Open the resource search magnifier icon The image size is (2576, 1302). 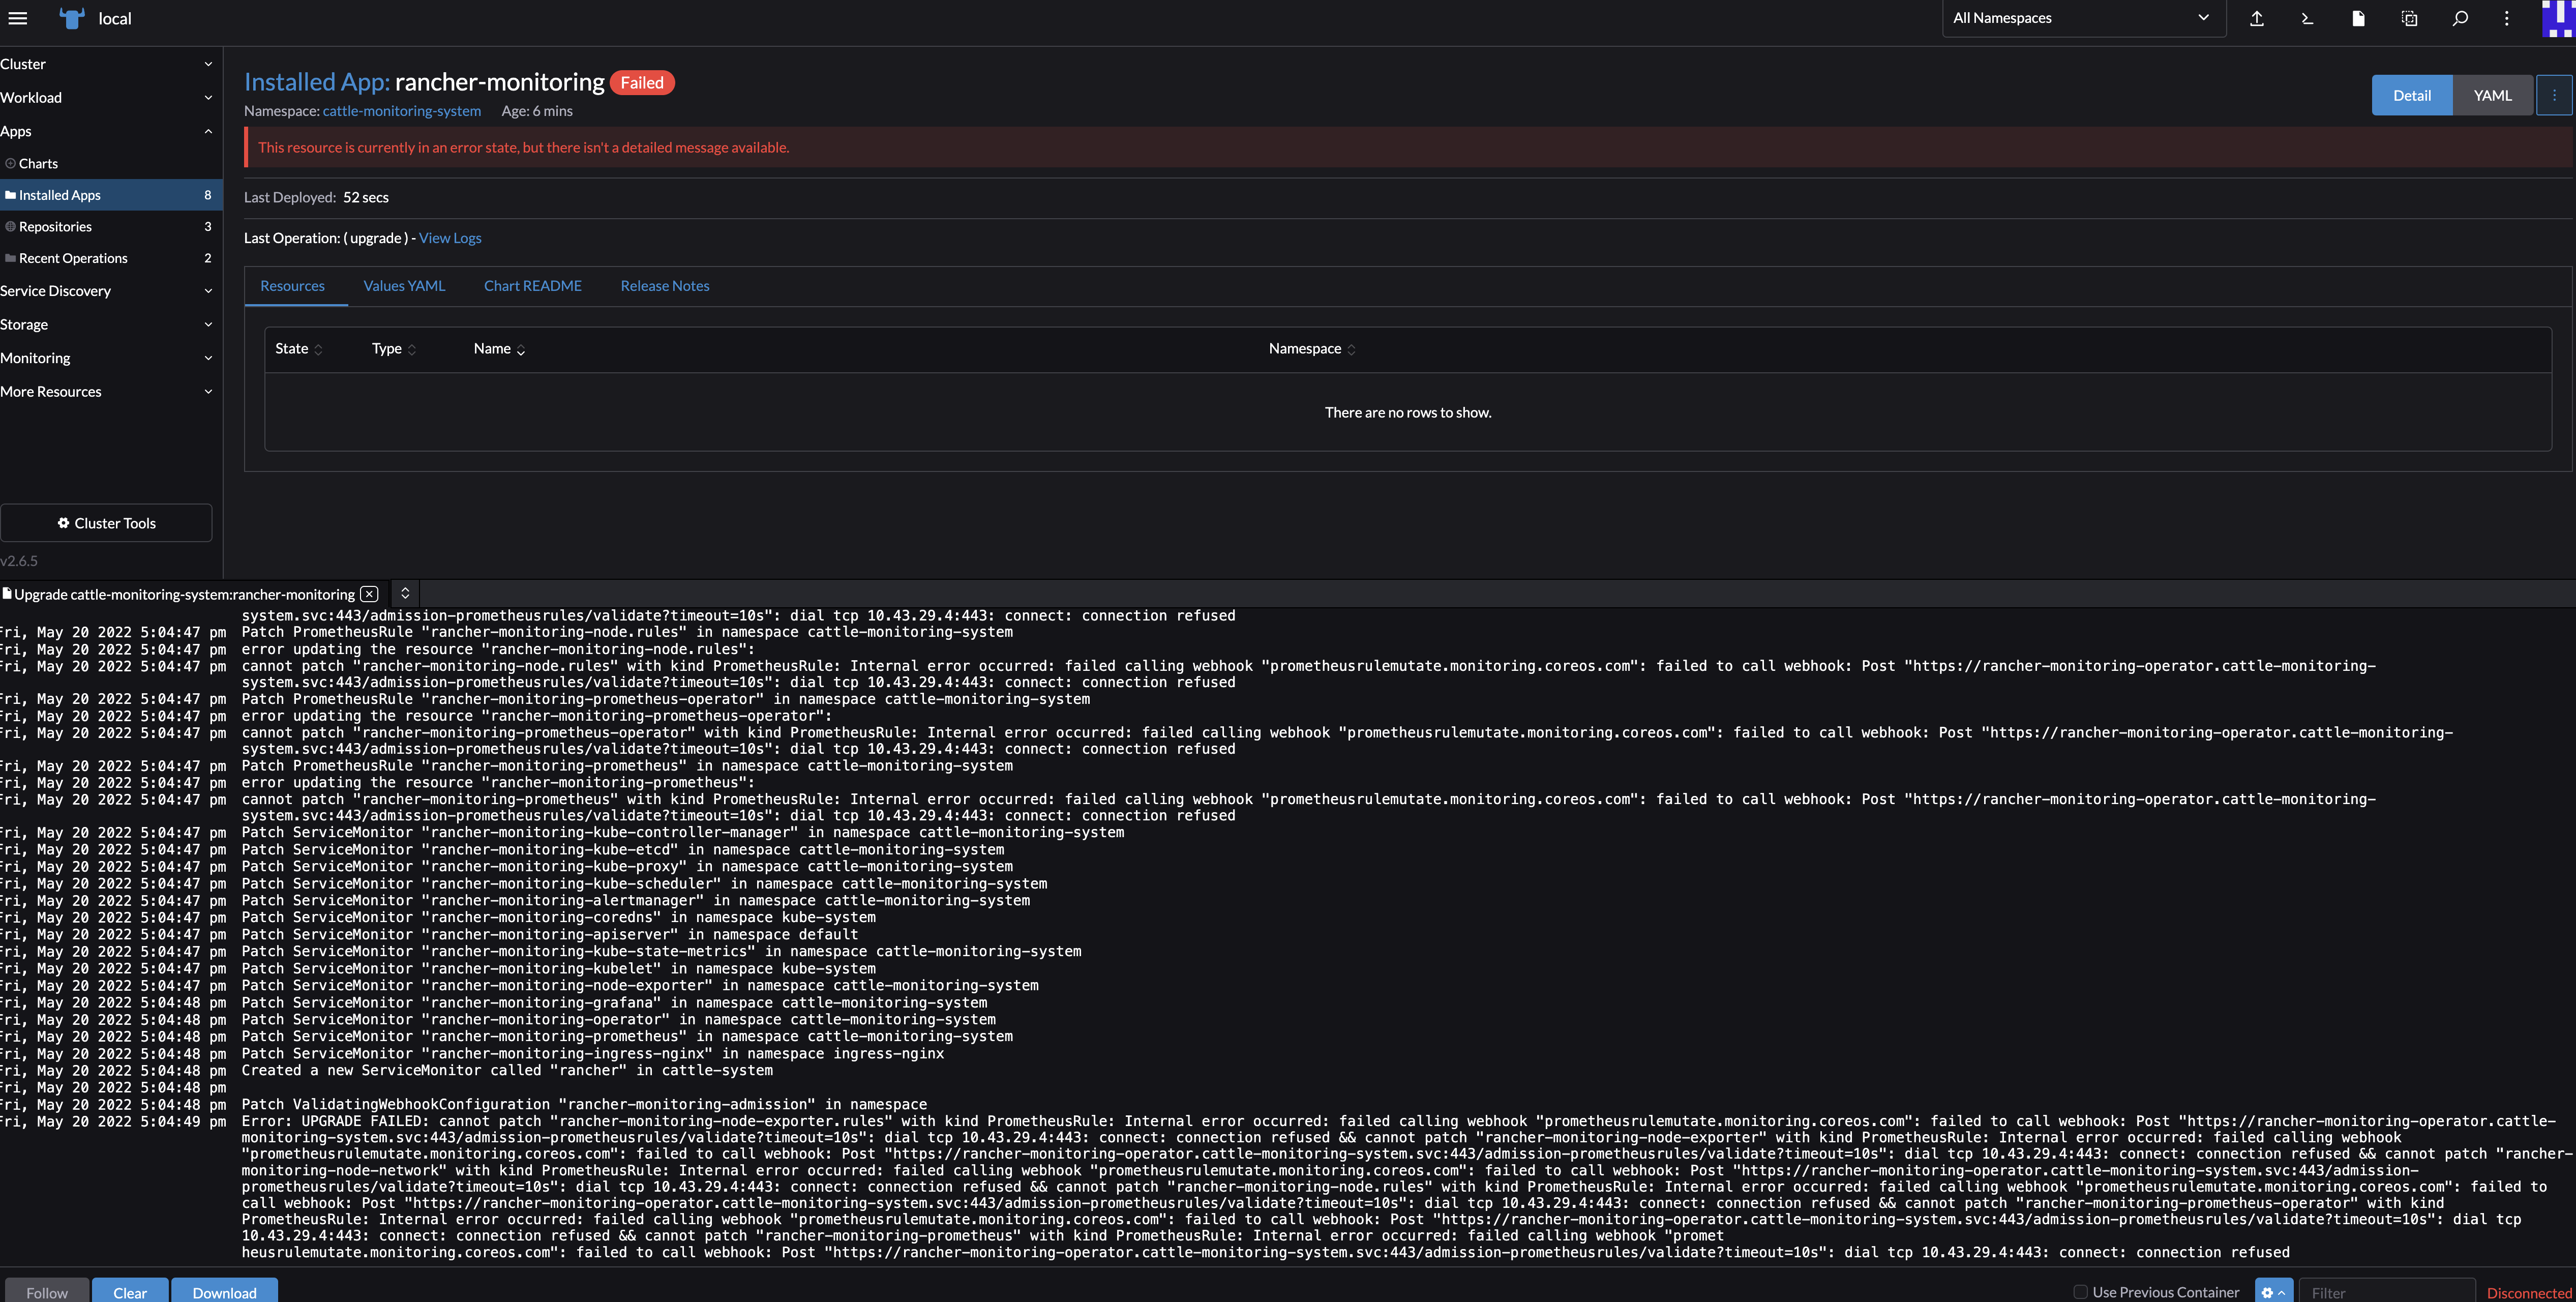click(2460, 18)
